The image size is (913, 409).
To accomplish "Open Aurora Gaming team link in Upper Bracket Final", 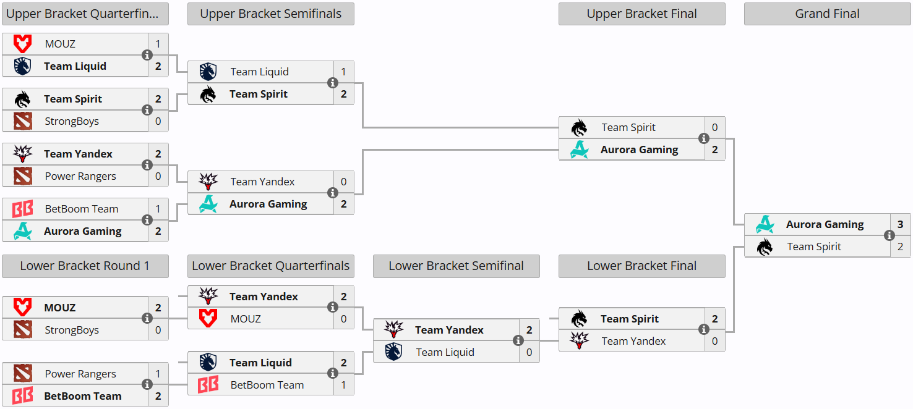I will tap(639, 150).
